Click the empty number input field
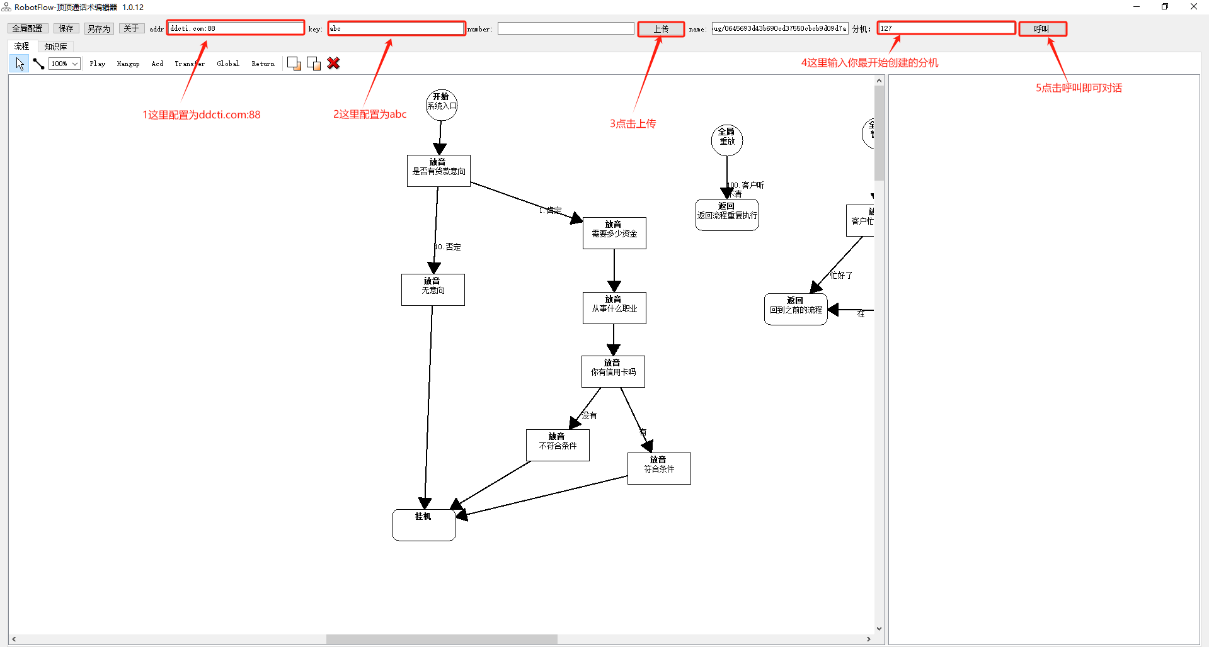Viewport: 1209px width, 647px height. (x=565, y=28)
